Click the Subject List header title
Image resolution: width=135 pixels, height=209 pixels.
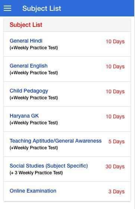point(42,8)
